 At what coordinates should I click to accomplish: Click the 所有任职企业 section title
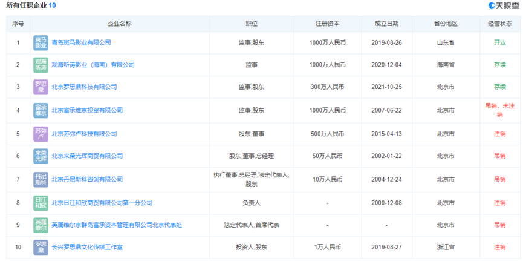27,6
